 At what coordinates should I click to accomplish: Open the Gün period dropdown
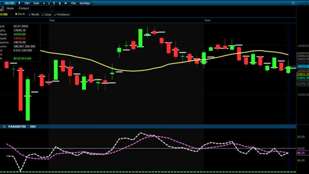point(36,3)
